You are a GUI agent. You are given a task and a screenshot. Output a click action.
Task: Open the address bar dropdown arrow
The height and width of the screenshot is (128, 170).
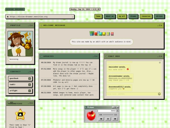[x=72, y=17]
